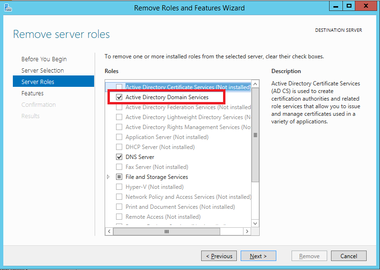Click the Remote Access checkbox
This screenshot has width=380, height=270.
coord(119,217)
